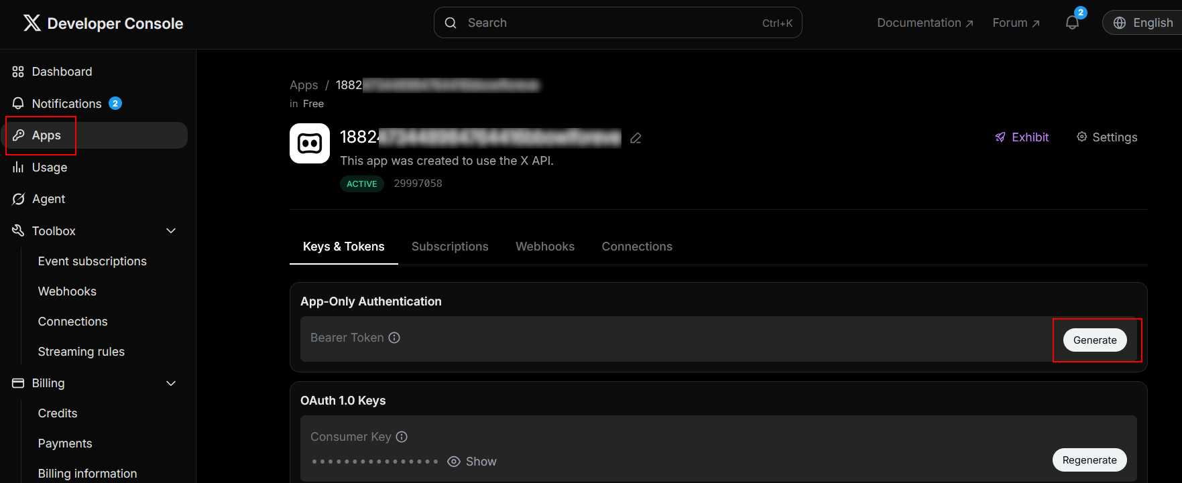This screenshot has height=483, width=1182.
Task: Click the Usage bar chart icon
Action: pyautogui.click(x=18, y=167)
